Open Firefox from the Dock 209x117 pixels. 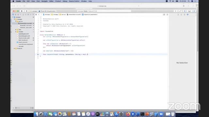pyautogui.click(x=128, y=114)
